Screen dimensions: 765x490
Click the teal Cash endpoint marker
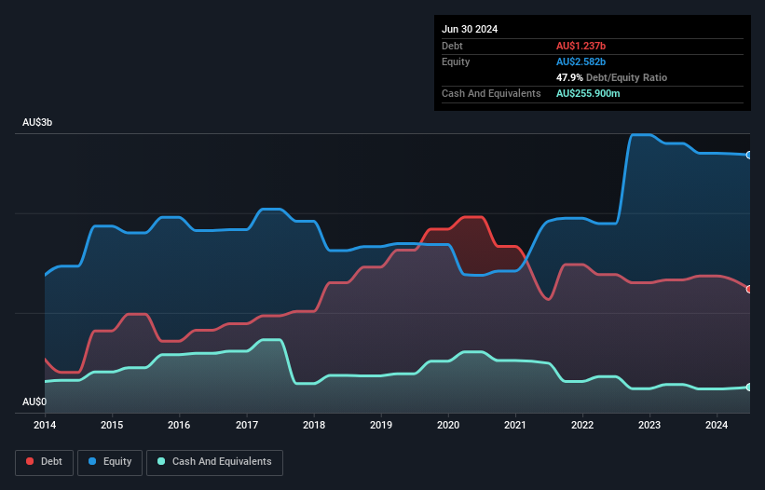749,388
